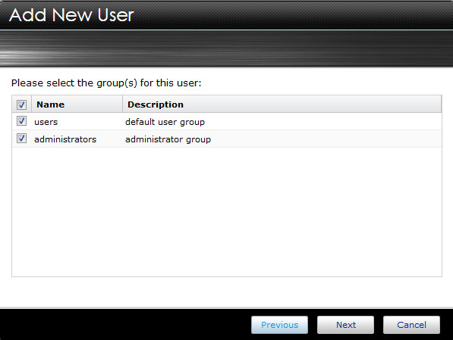Continue with the Next button
The width and height of the screenshot is (453, 340).
coord(345,325)
